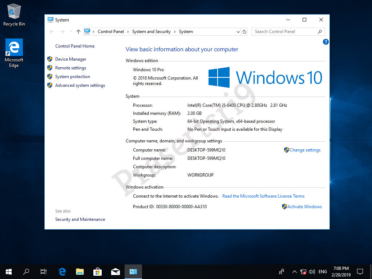Click shield icon beside Remote settings

[x=50, y=68]
